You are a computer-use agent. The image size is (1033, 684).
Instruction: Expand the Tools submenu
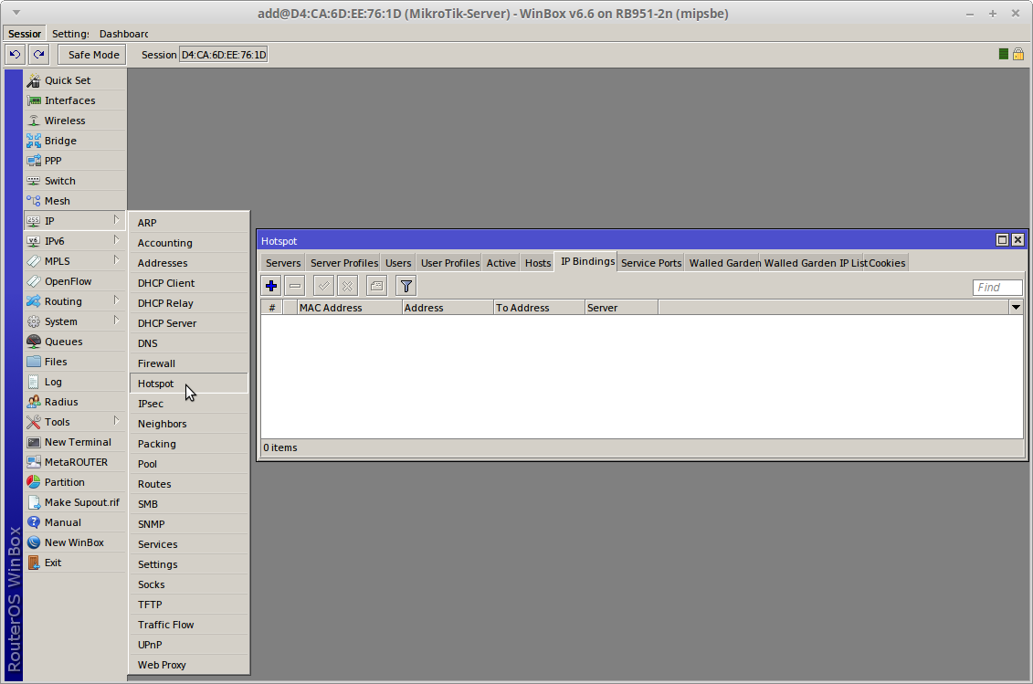[x=116, y=420]
